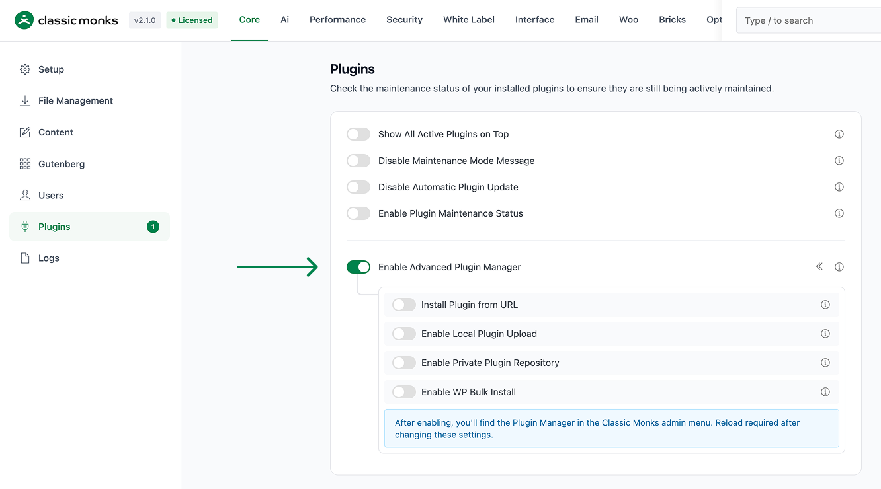
Task: Open Content section in the sidebar
Action: tap(89, 132)
